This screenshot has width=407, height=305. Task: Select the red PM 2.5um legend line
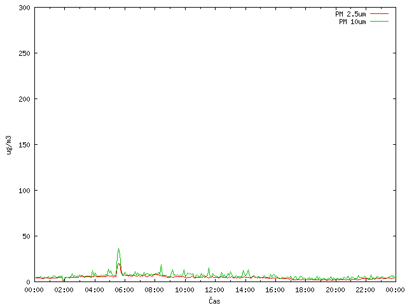coord(379,14)
